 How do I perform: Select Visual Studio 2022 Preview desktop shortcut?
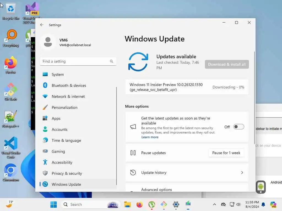[x=32, y=13]
